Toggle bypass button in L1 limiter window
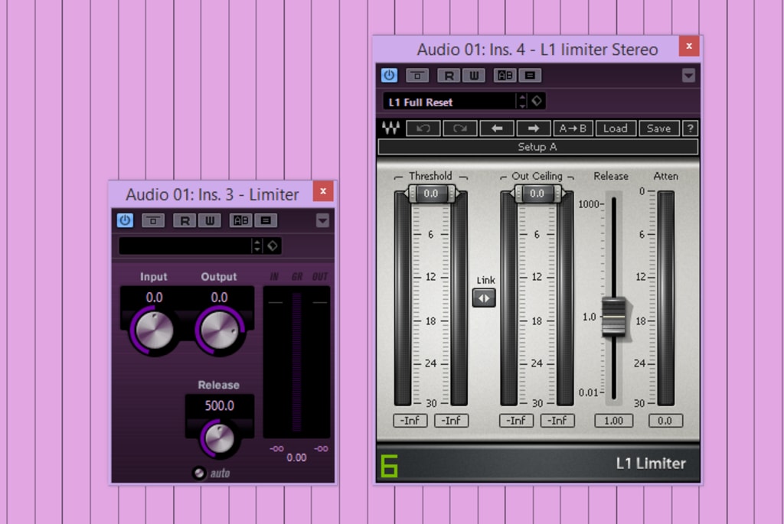The image size is (784, 524). (x=417, y=76)
